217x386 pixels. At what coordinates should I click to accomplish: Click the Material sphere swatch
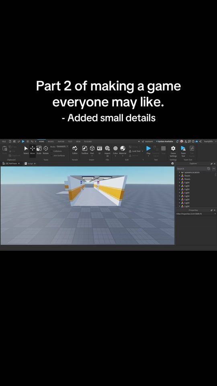123,148
